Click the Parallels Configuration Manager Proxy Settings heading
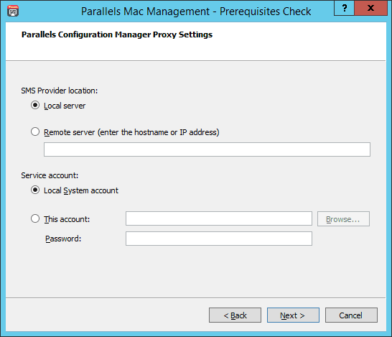Image resolution: width=392 pixels, height=337 pixels. (x=117, y=34)
